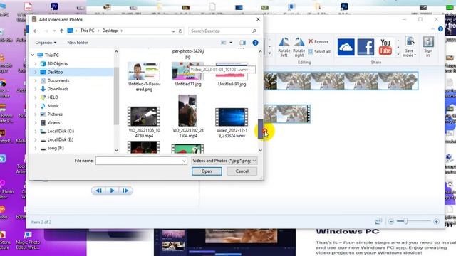The width and height of the screenshot is (456, 256).
Task: Click search magnifier in Search Desktop
Action: point(254,31)
